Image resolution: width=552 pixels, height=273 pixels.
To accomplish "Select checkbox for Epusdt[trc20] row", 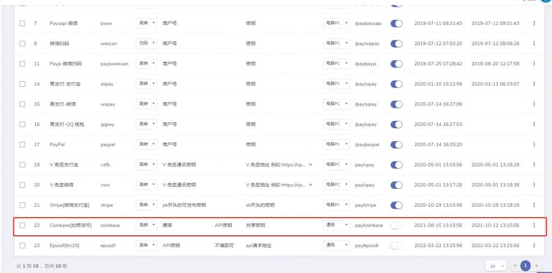I will click(x=23, y=246).
